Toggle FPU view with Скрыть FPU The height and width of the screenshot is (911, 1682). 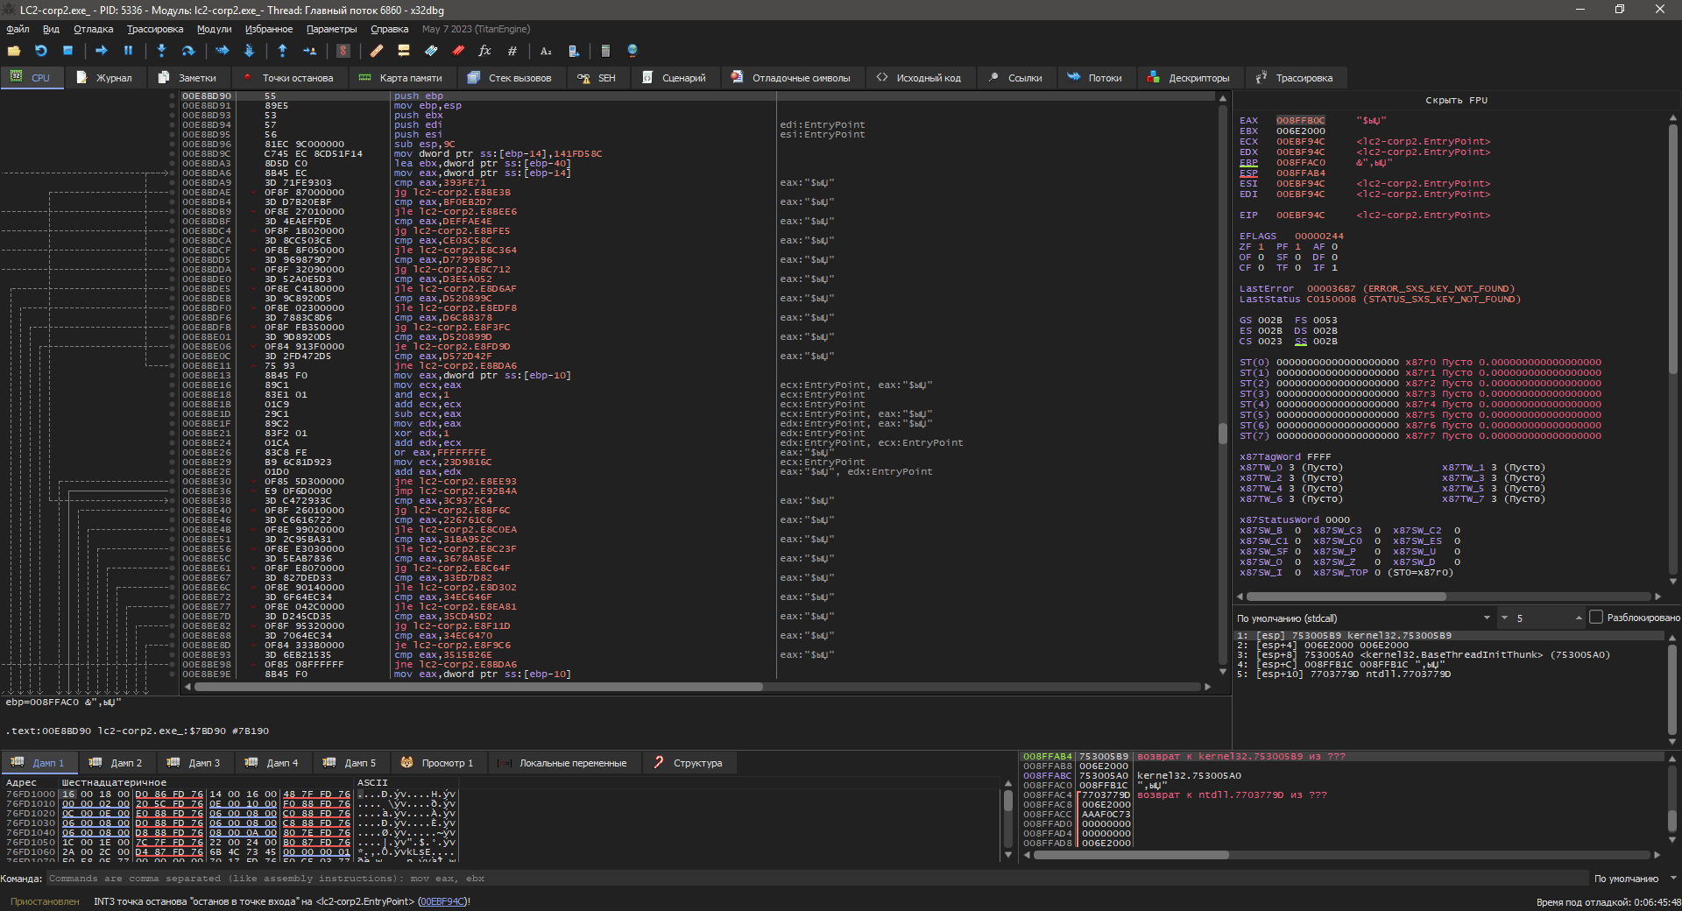click(1456, 101)
